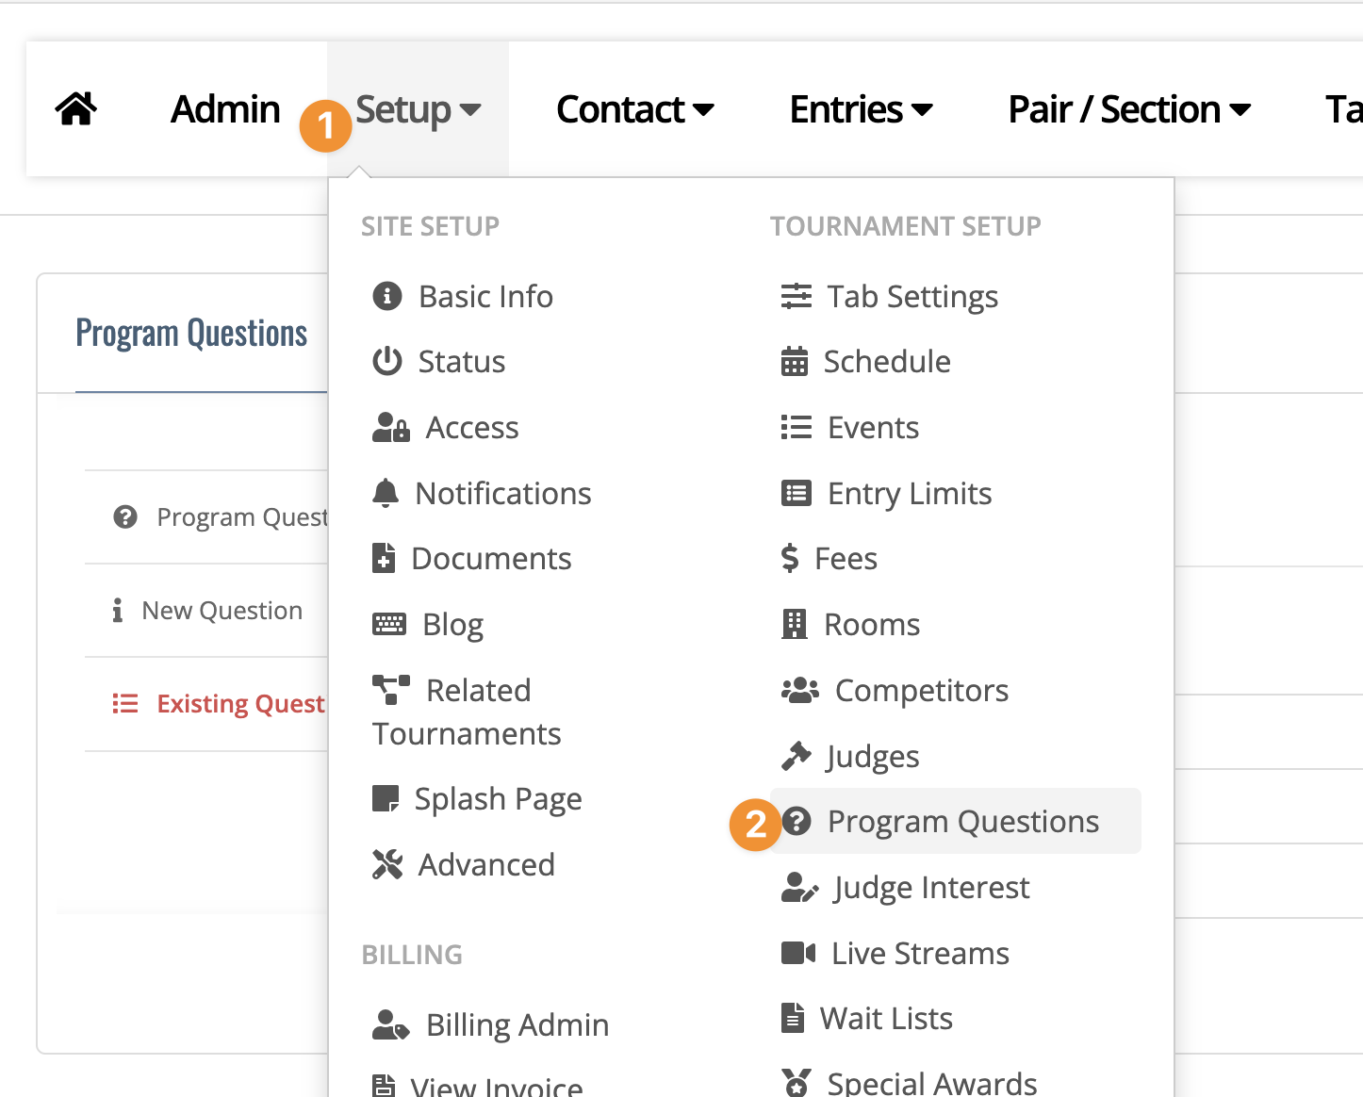Click the Schedule calendar icon
This screenshot has height=1097, width=1363.
[795, 361]
